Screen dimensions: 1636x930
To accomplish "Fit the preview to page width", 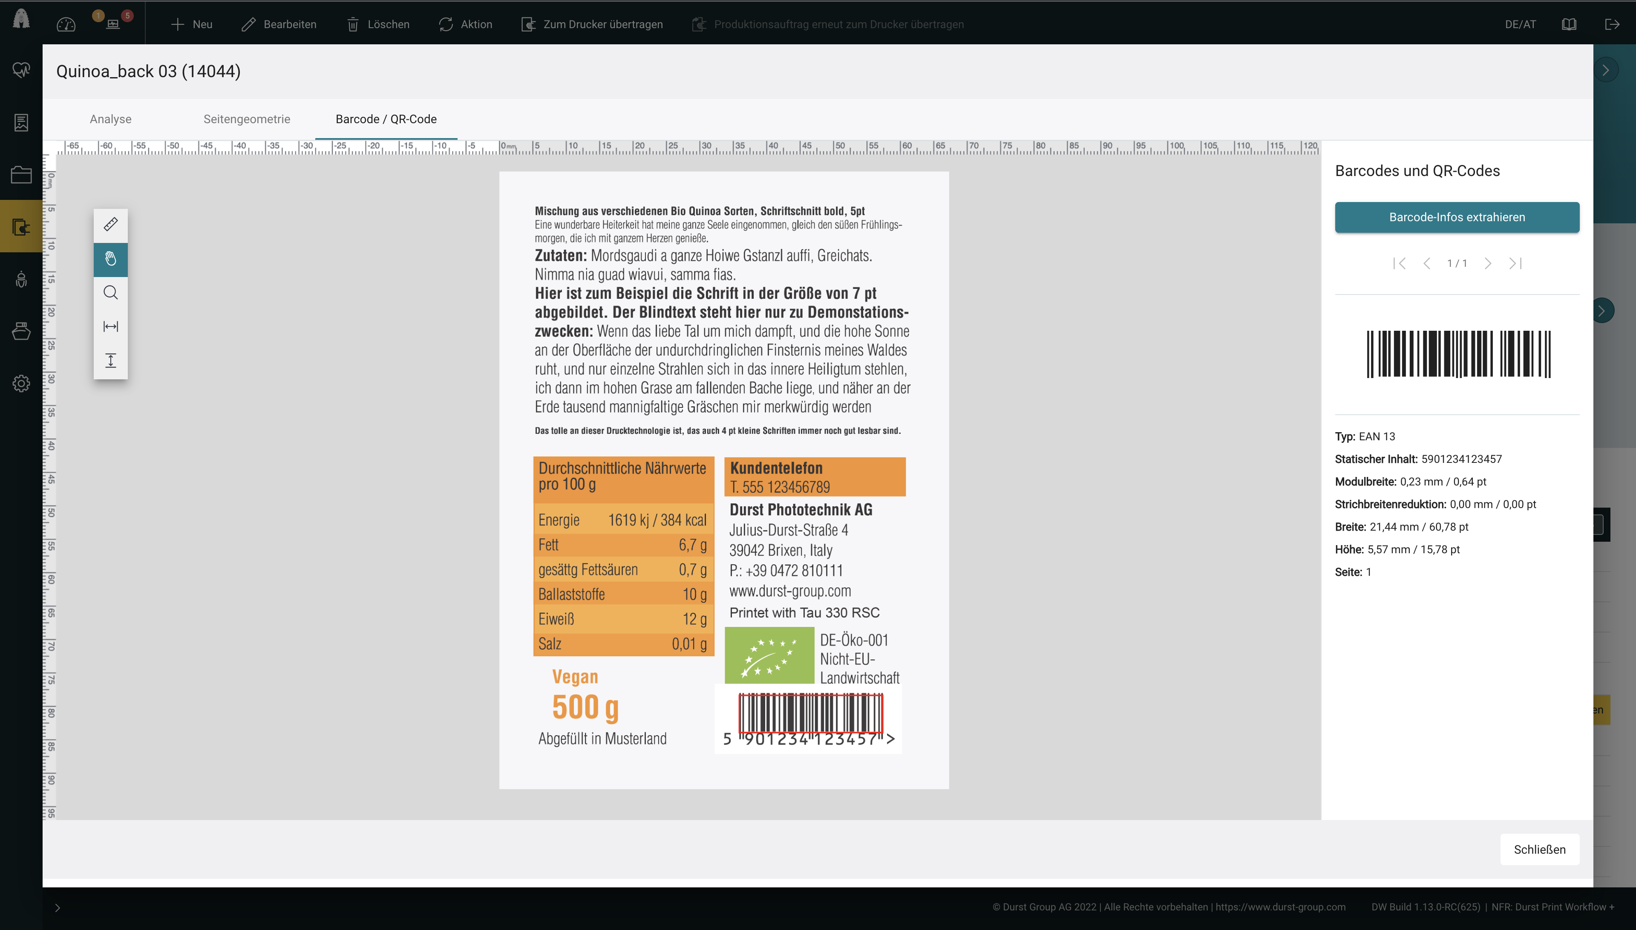I will [x=110, y=326].
